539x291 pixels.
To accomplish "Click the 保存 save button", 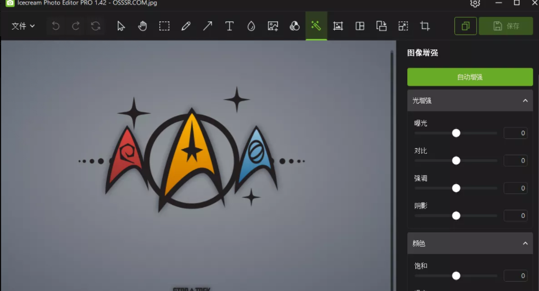I will tap(505, 26).
